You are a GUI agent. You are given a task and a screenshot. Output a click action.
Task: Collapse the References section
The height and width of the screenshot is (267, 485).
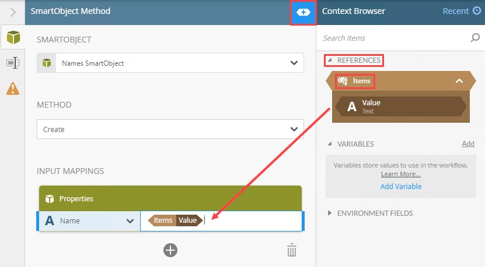[330, 60]
